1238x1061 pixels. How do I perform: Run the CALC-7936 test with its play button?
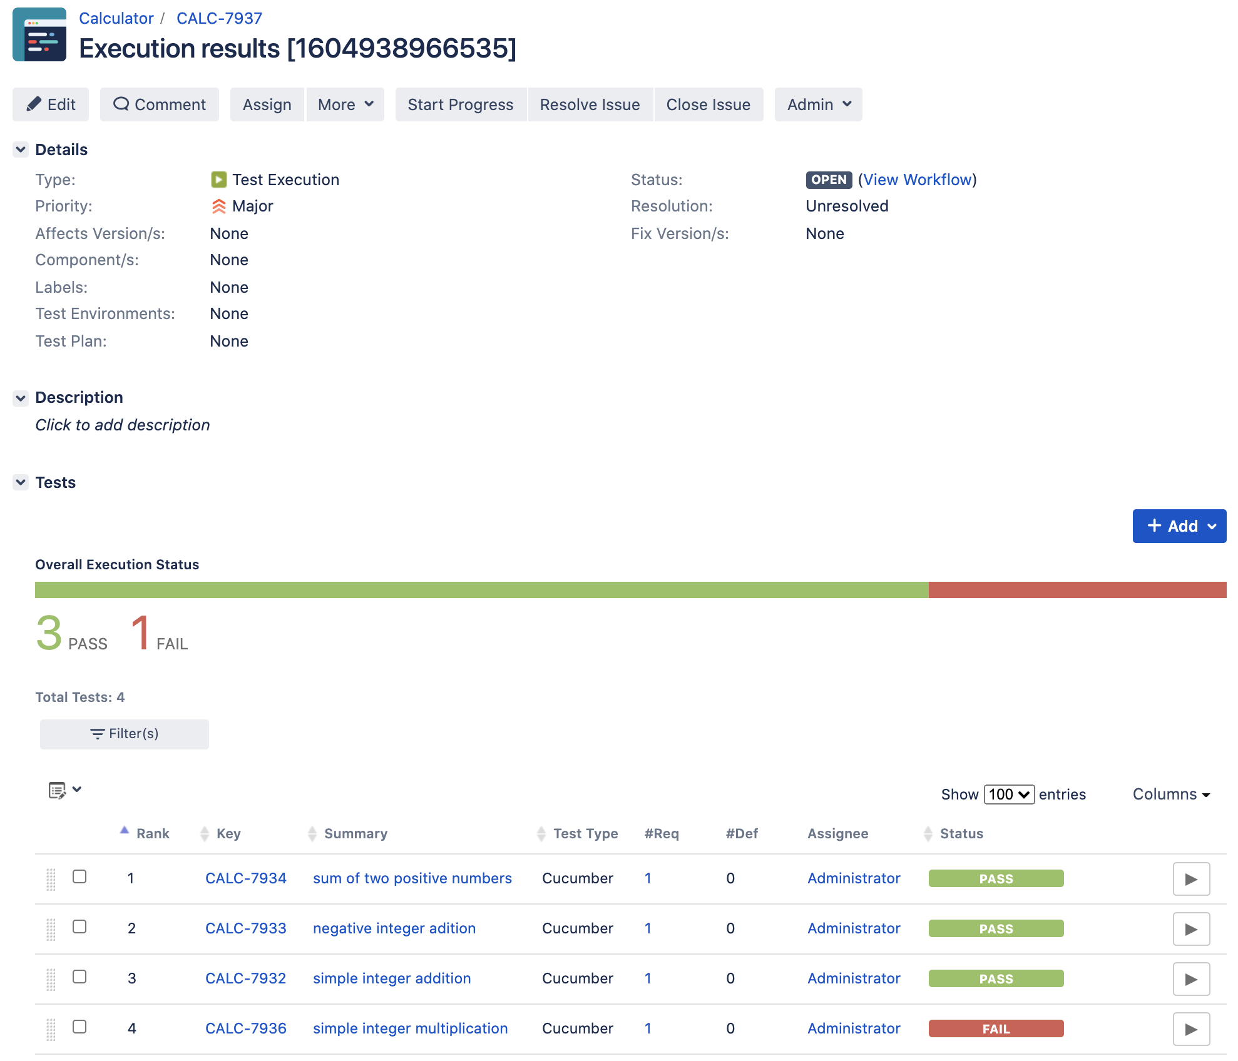(x=1191, y=1029)
